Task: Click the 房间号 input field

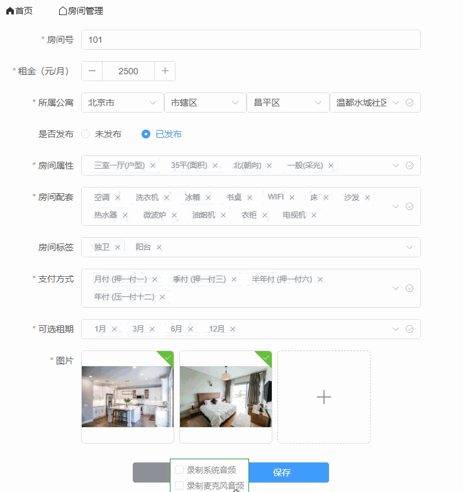Action: (x=250, y=40)
